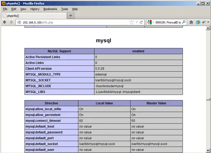Bookmark this page with the star icon
The image size is (211, 153).
coord(132,22)
